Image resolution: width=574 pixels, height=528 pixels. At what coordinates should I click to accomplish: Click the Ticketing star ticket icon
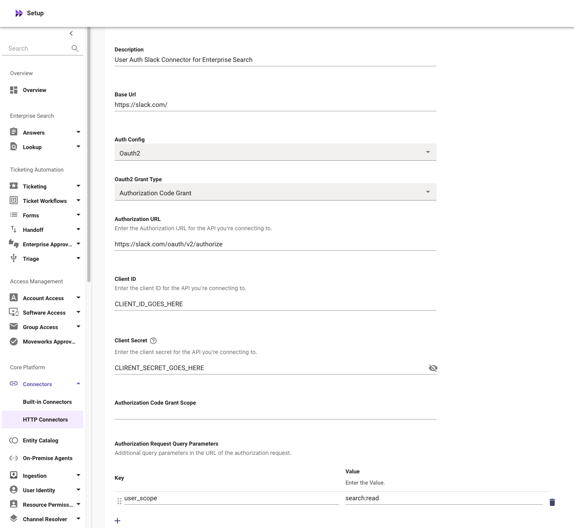(14, 186)
